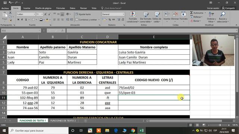Switch to FUNCIONES DE TEXTO 2 sheet
The image size is (239, 134).
click(63, 121)
